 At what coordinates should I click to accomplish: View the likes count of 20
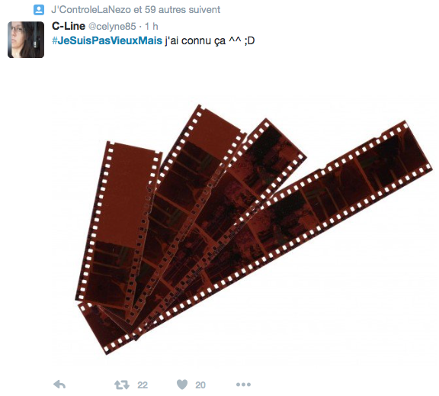(200, 385)
